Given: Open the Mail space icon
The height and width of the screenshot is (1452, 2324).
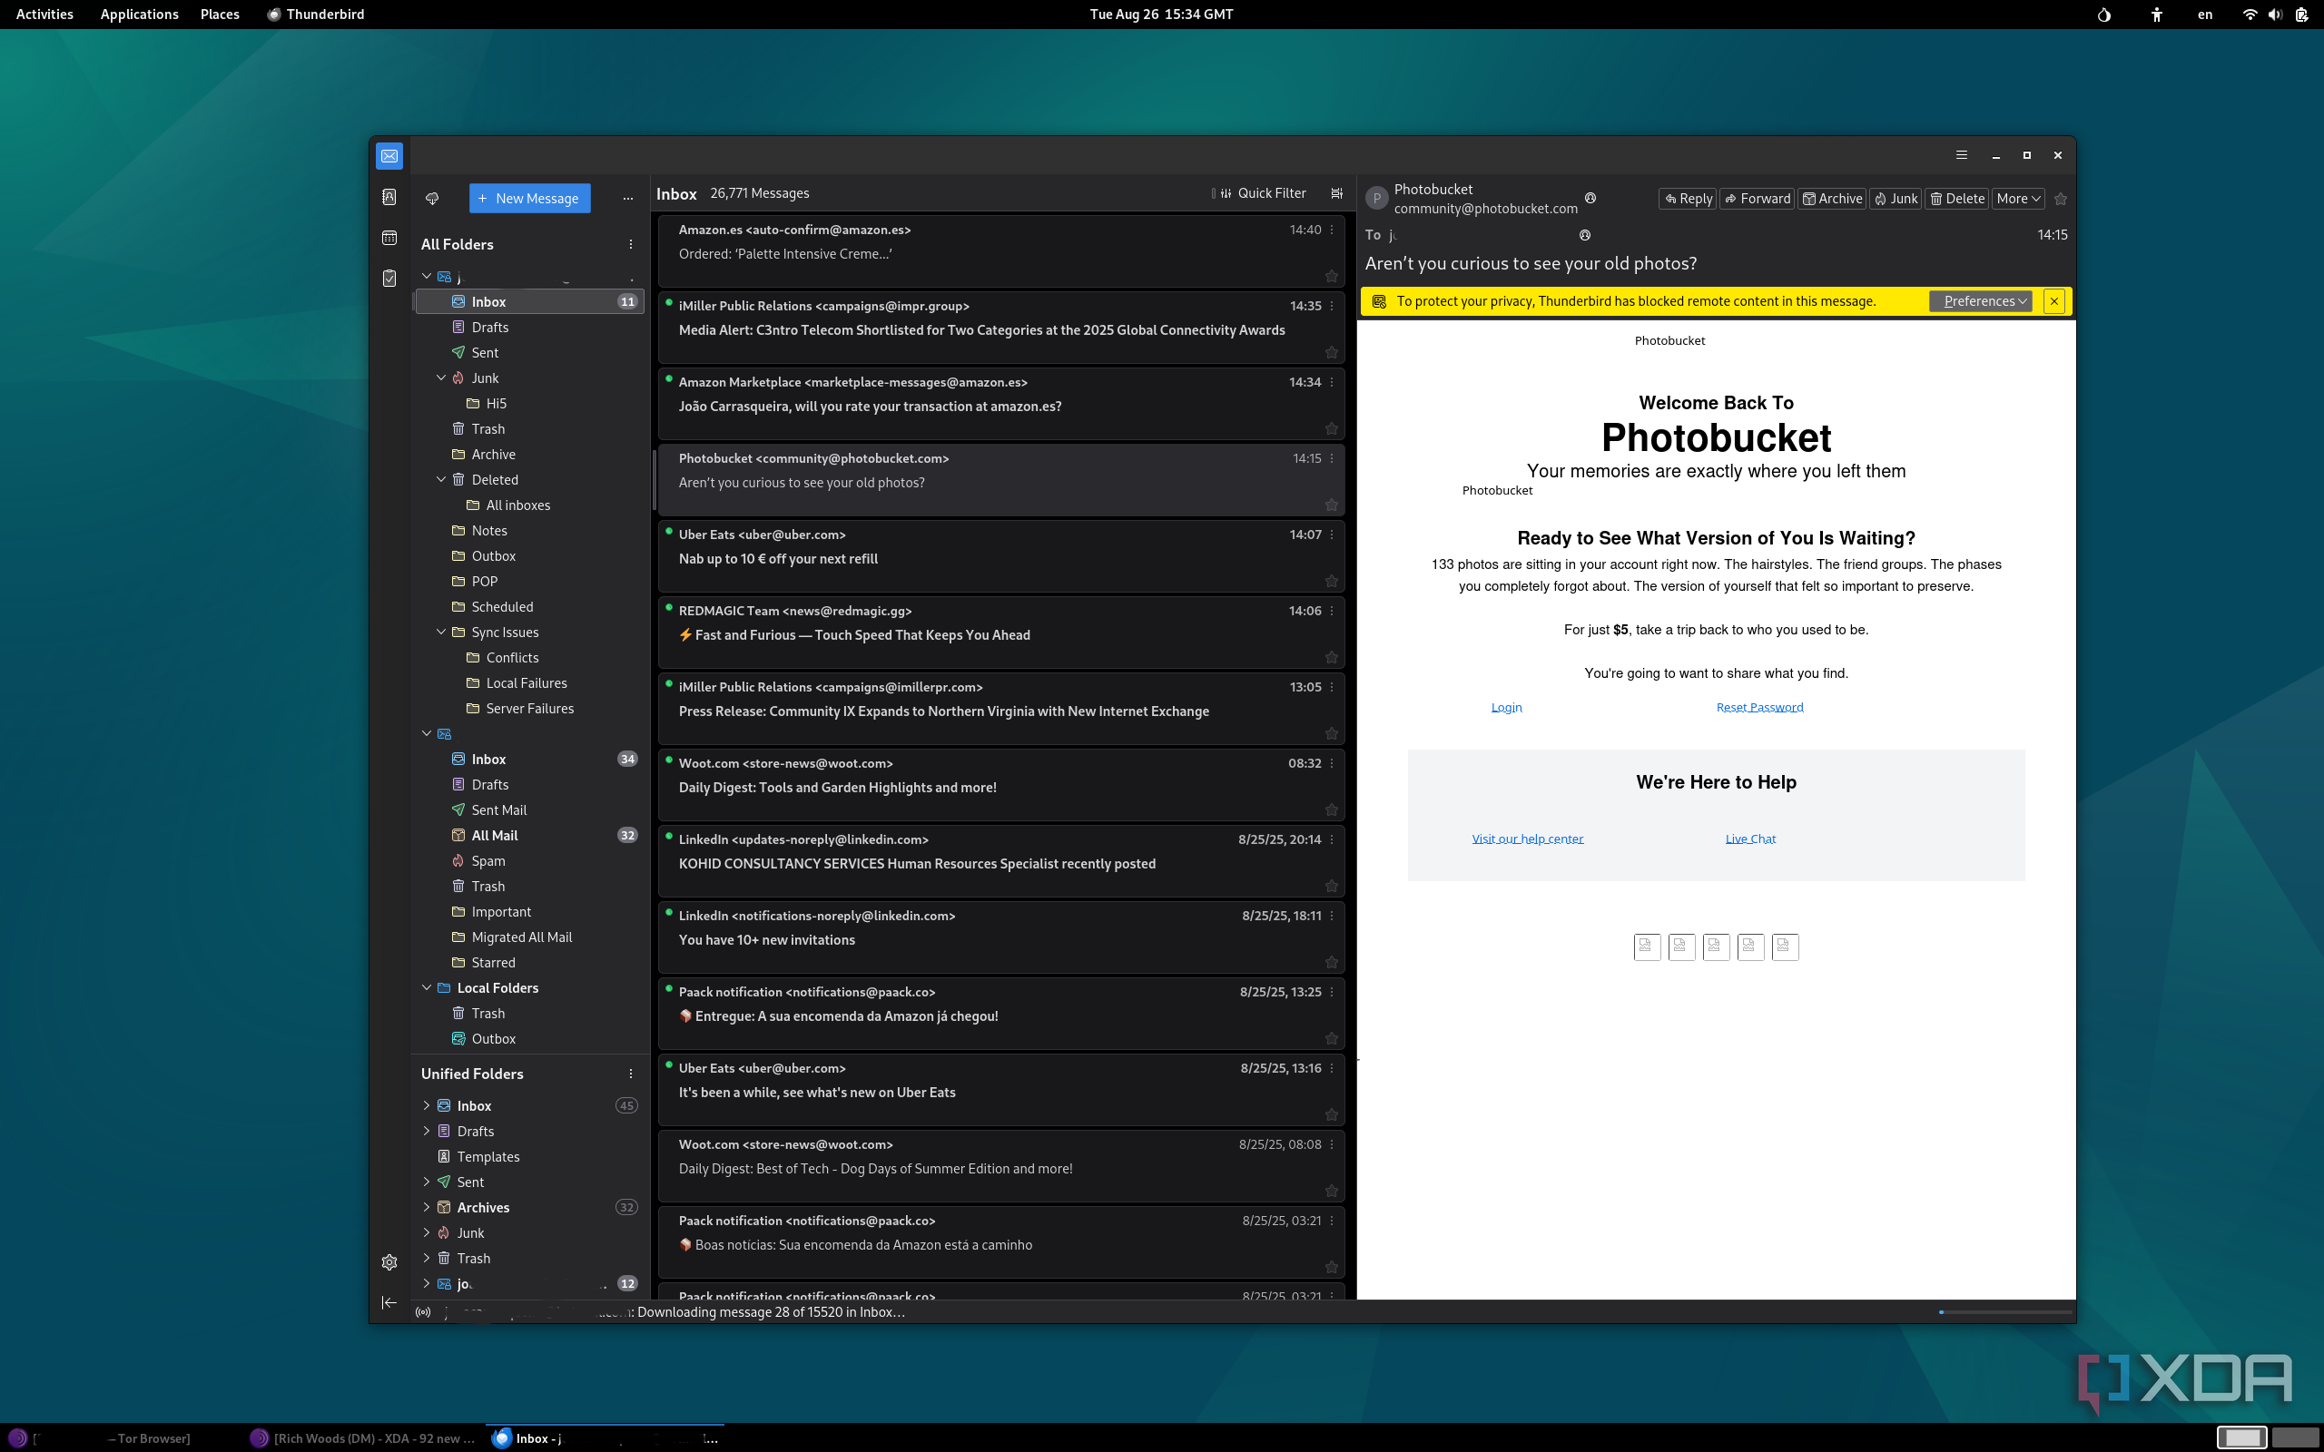Looking at the screenshot, I should pos(389,155).
